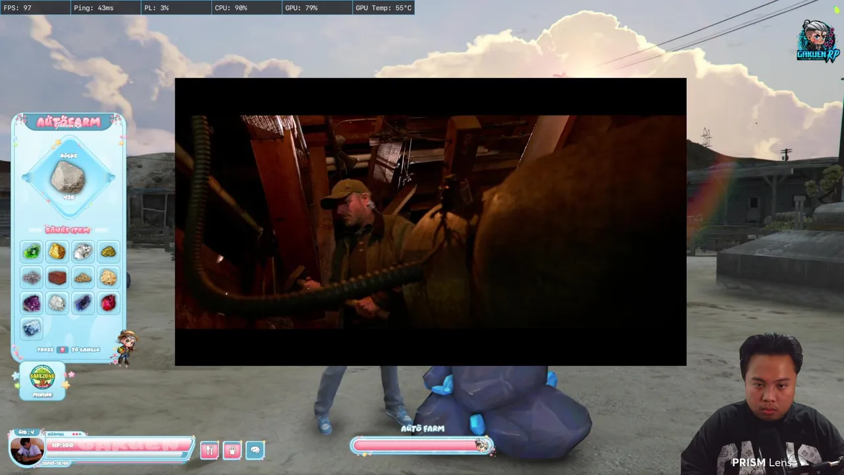Open the hunger fork-and-spoon status icon
Viewport: 844px width, 475px height.
tap(210, 451)
